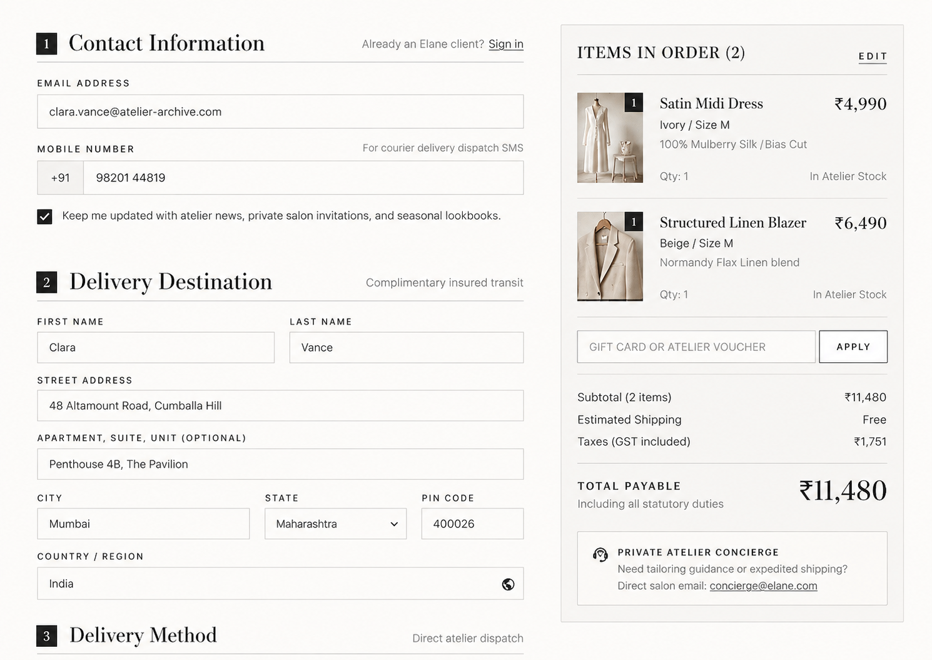
Task: View the Structured Linen Blazer thumbnail
Action: click(x=610, y=256)
